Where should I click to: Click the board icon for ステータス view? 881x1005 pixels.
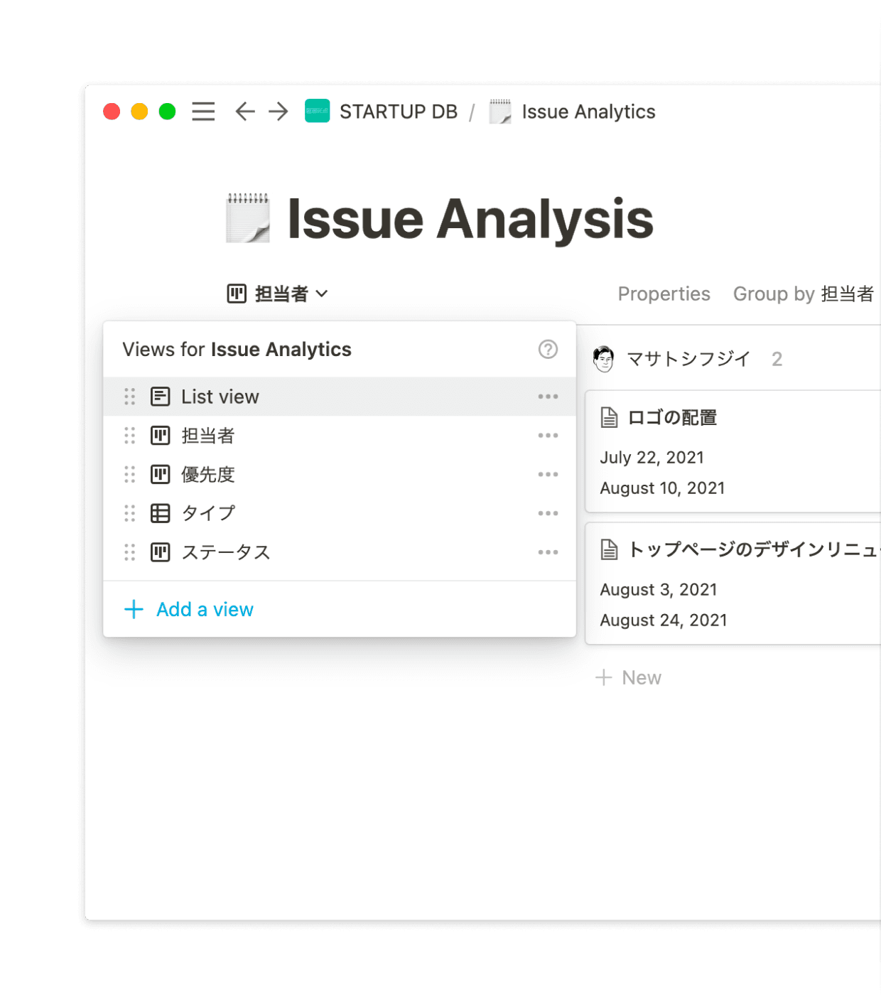click(x=161, y=552)
